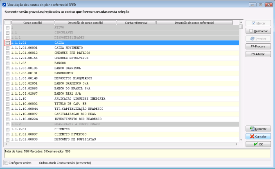Select row CAPITALIZACAO BCO REAL
The image size is (275, 169).
pos(125,114)
